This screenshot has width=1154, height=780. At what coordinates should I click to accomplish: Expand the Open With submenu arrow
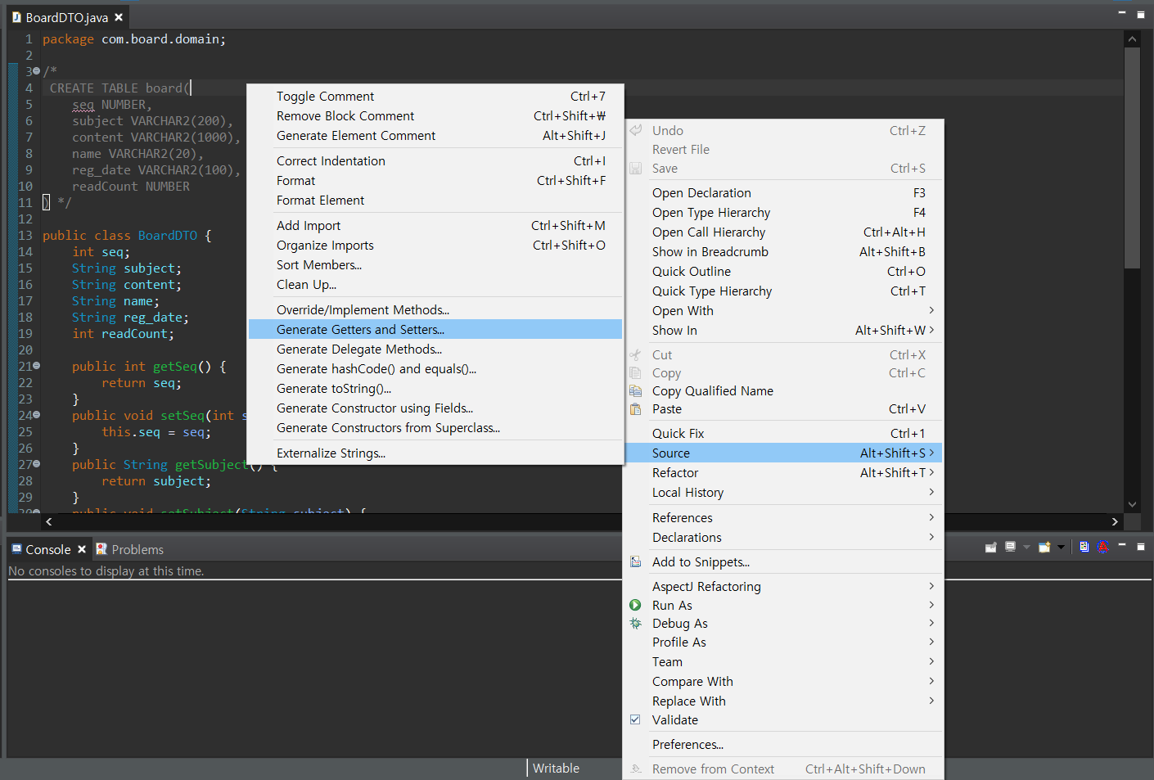[x=931, y=310]
